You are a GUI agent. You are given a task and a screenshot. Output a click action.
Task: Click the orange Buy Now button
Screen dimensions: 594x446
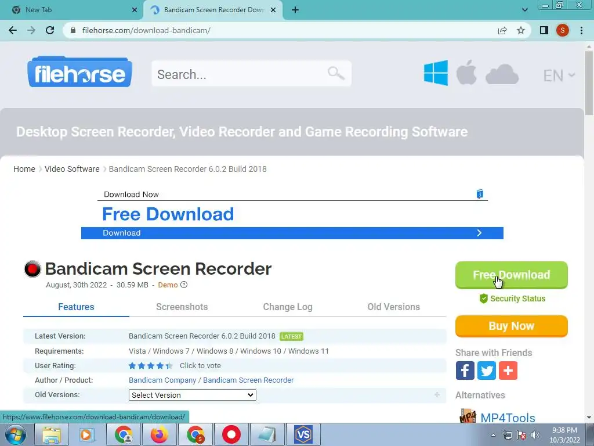(x=512, y=326)
